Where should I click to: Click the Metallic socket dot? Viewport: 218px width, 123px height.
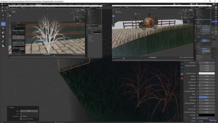pos(198,76)
